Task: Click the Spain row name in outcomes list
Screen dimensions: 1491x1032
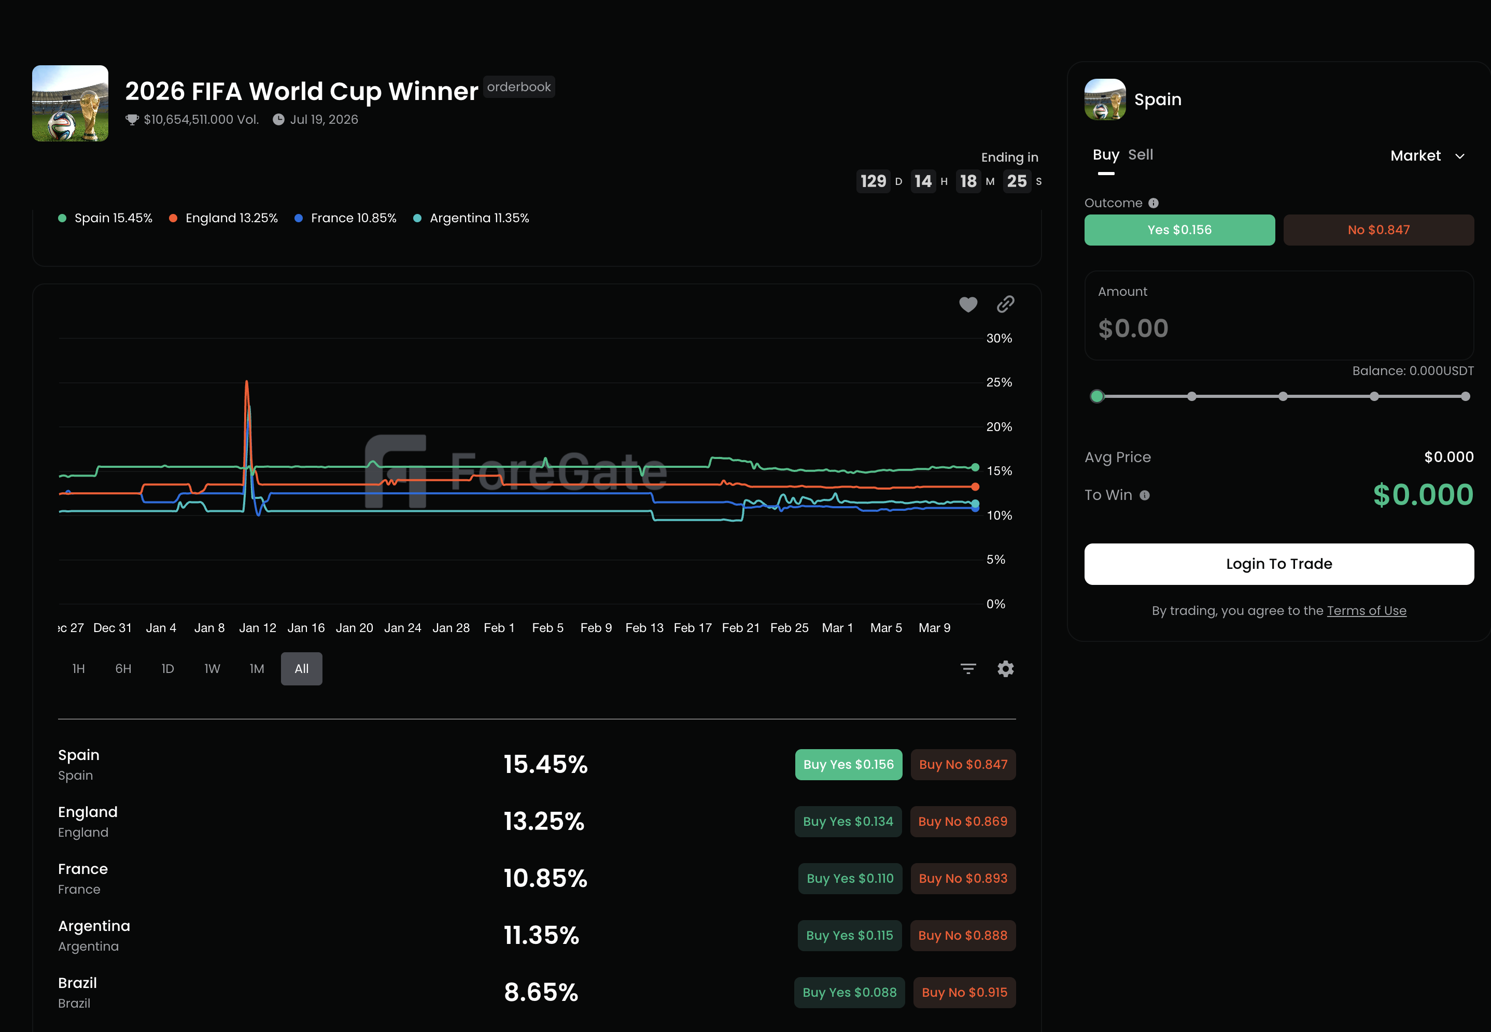Action: coord(78,755)
